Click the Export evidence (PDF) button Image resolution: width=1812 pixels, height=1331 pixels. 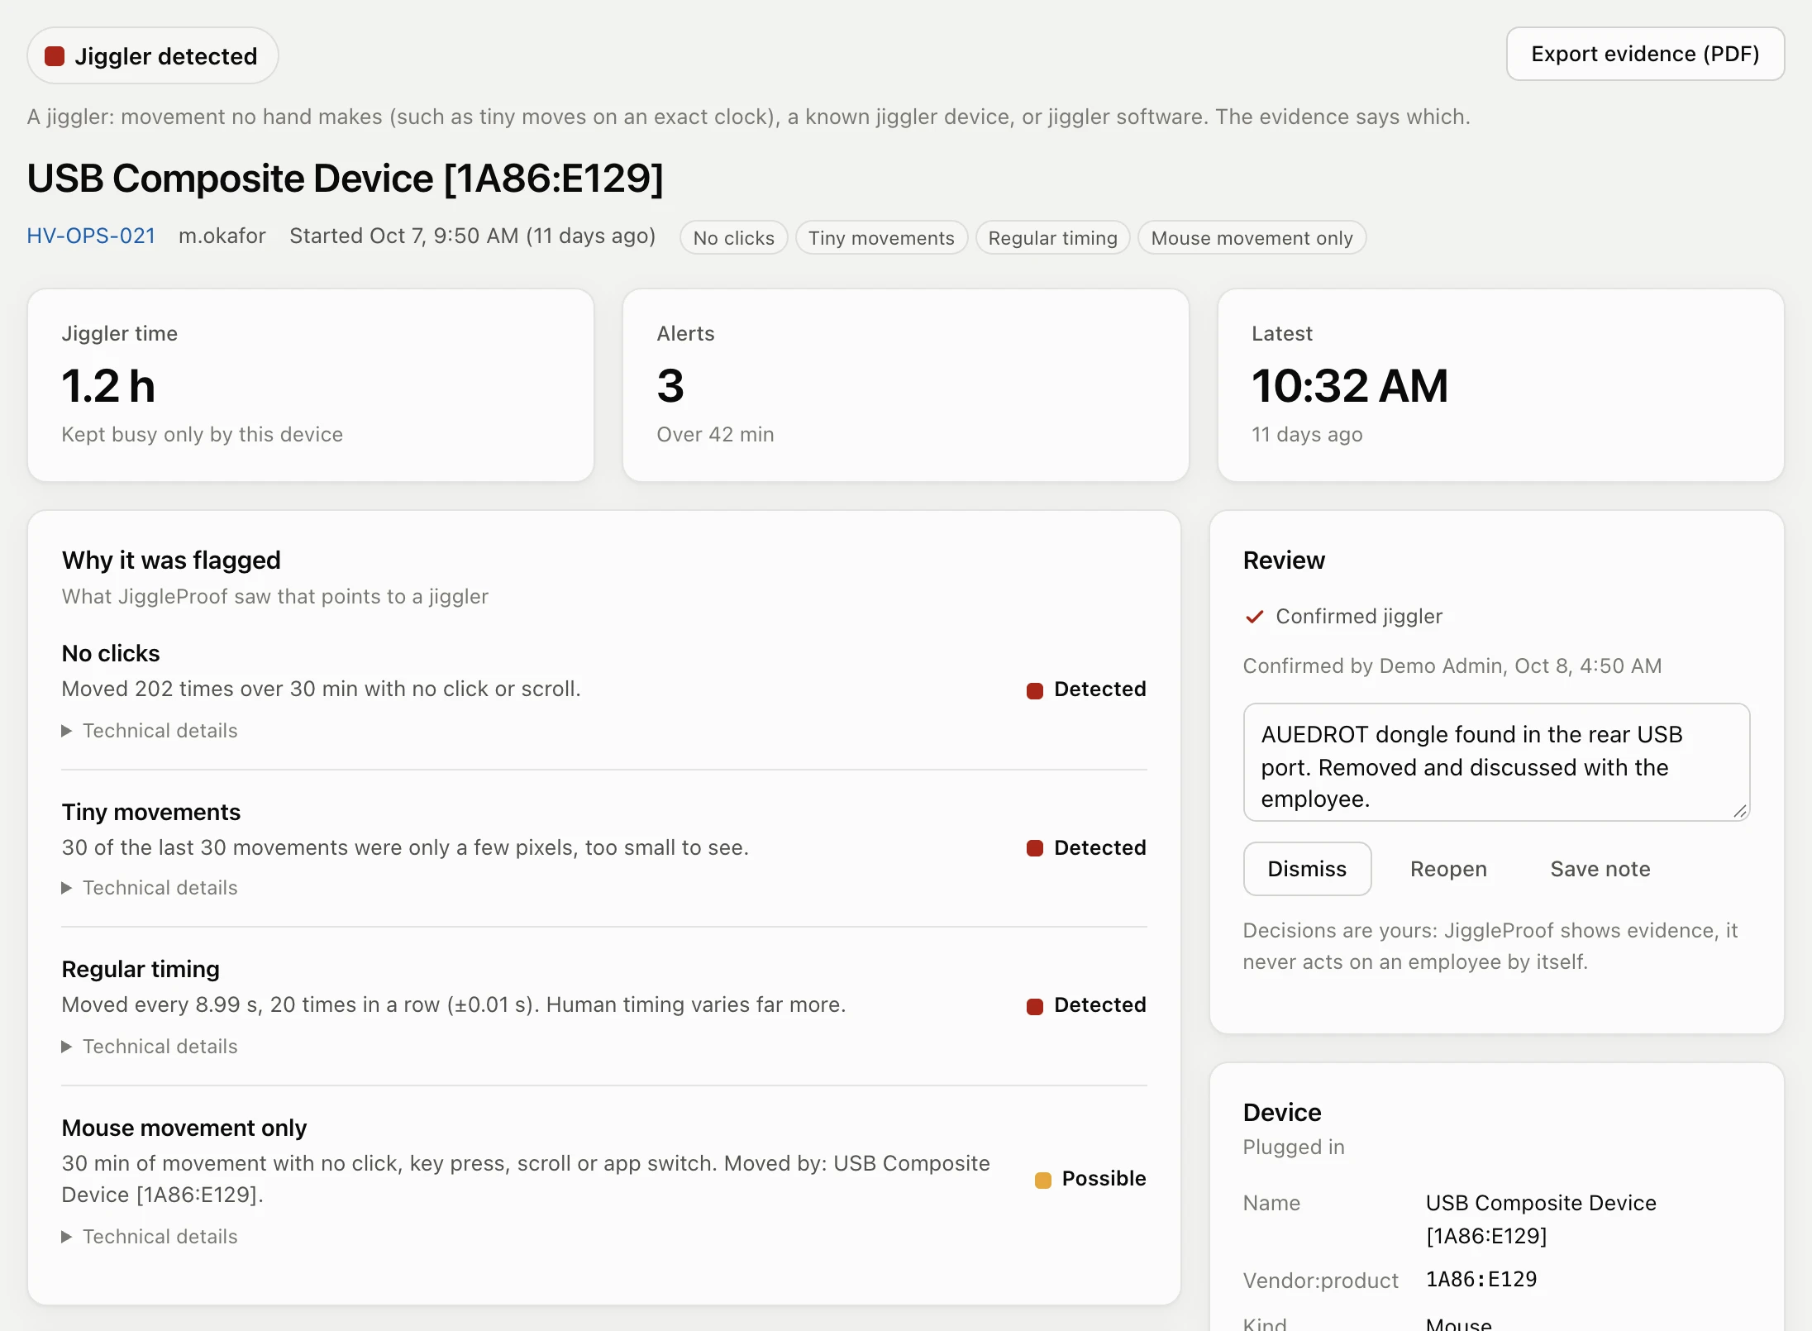point(1645,55)
